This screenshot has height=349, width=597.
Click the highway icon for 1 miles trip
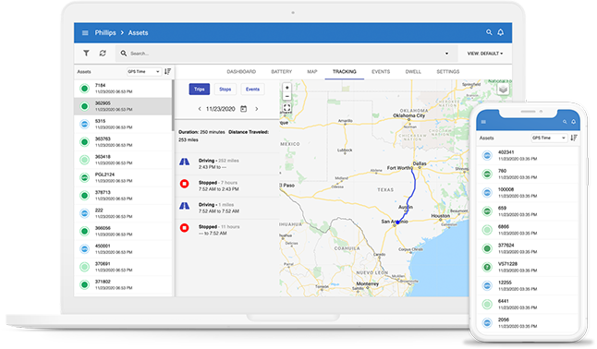tap(184, 206)
